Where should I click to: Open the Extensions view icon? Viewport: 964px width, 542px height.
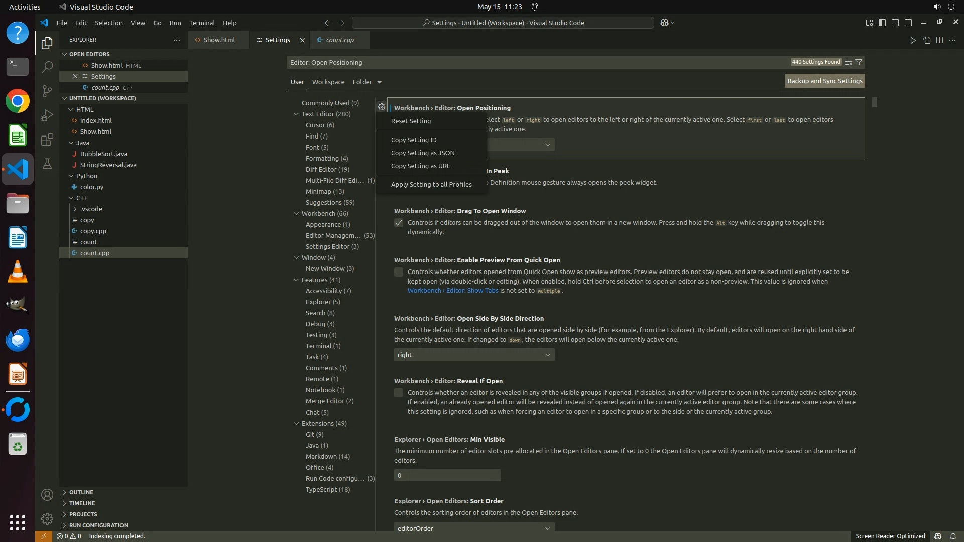47,140
